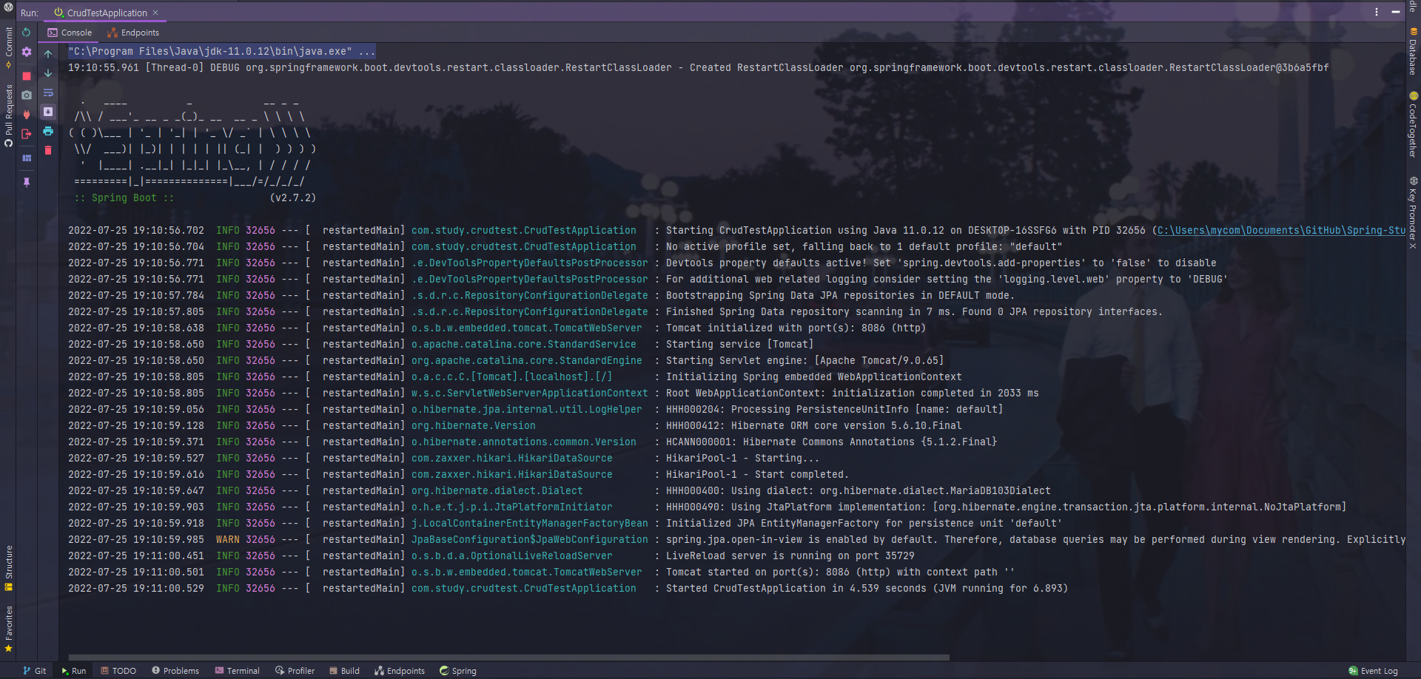1421x679 pixels.
Task: Click the horizontal console scrollbar
Action: click(509, 657)
